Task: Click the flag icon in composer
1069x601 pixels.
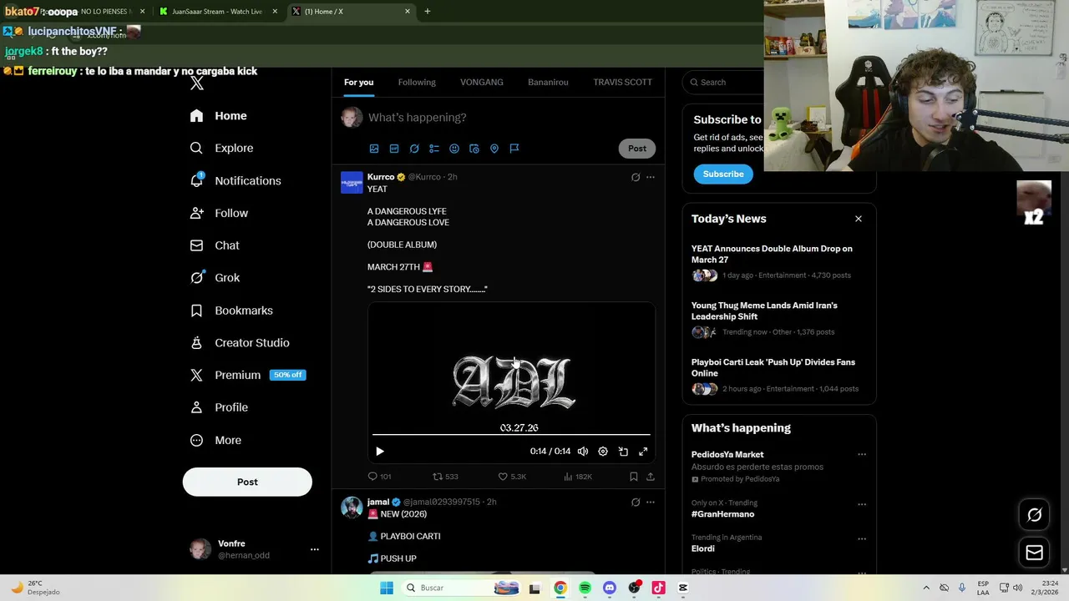Action: coord(514,149)
